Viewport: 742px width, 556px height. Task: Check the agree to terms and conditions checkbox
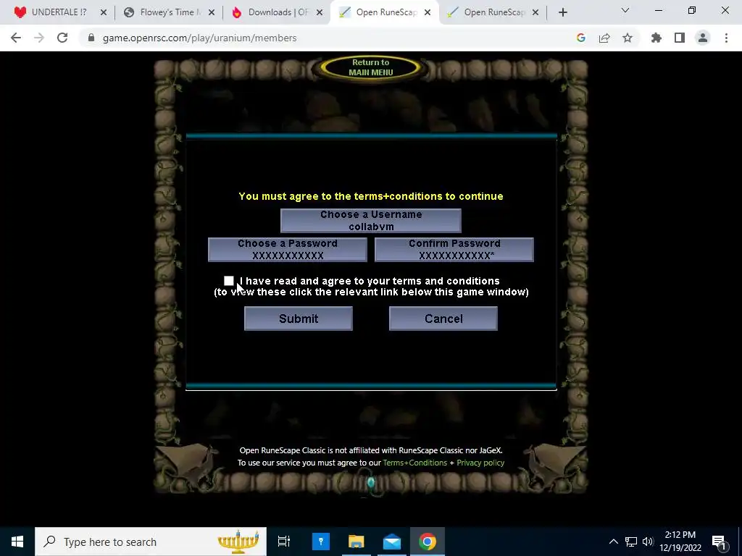click(228, 281)
